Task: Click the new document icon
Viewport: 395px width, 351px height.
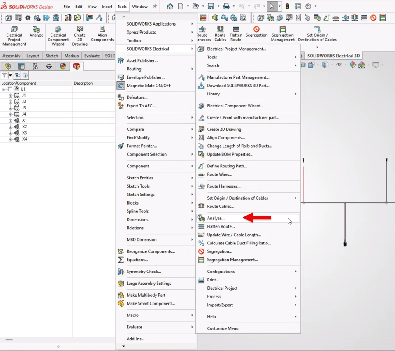Action: (x=181, y=6)
